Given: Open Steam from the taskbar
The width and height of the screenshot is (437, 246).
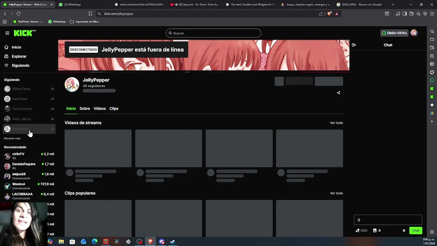Looking at the screenshot, I should pos(173,242).
